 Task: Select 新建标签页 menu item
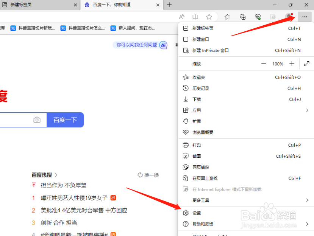246,28
